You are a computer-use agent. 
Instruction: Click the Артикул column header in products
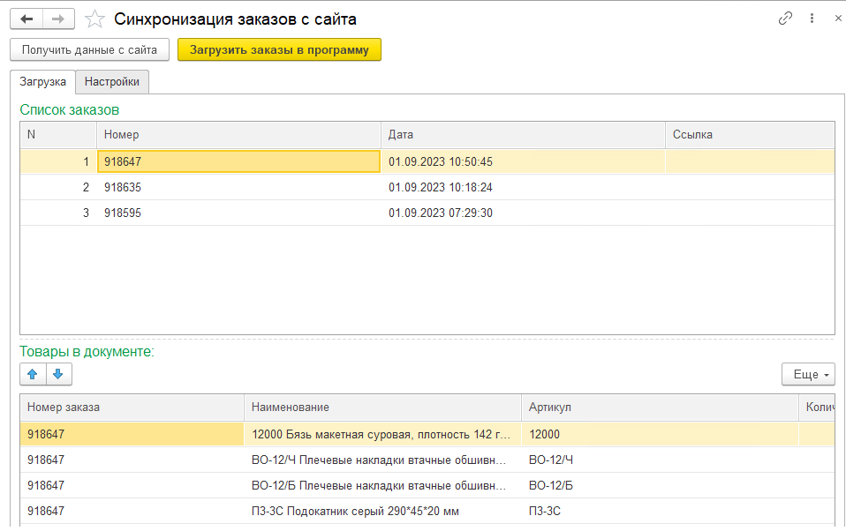click(659, 407)
